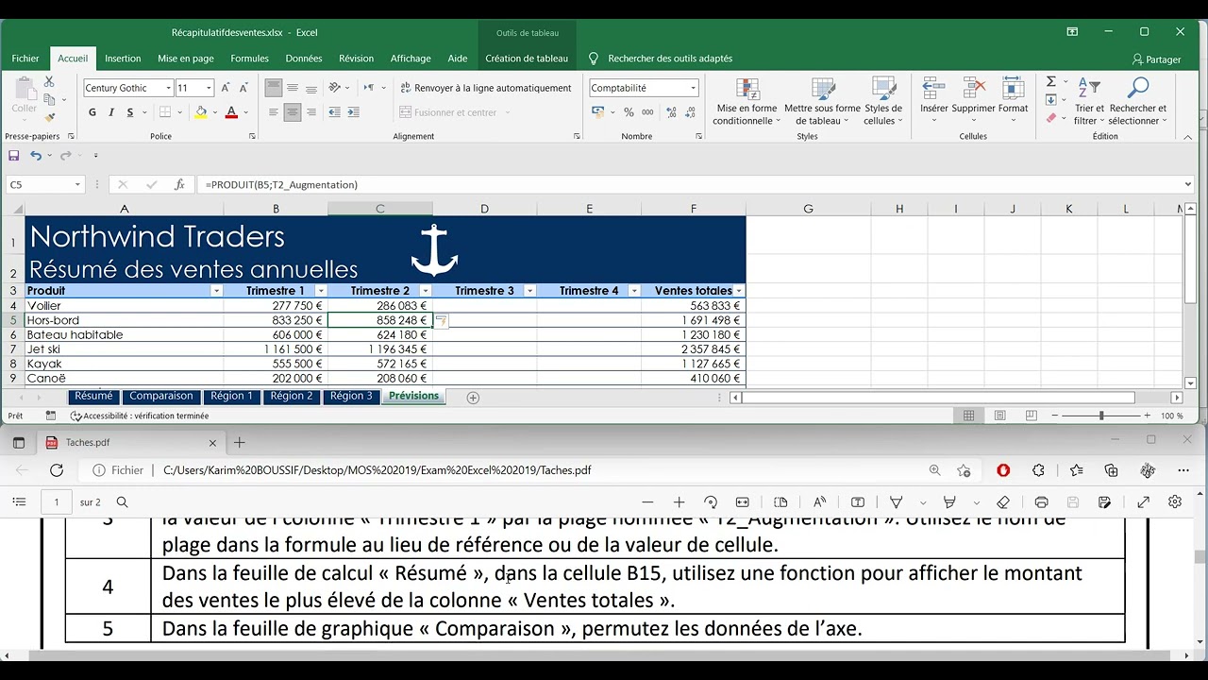Switch to Page Layout view in status bar
The height and width of the screenshot is (680, 1208).
[999, 416]
